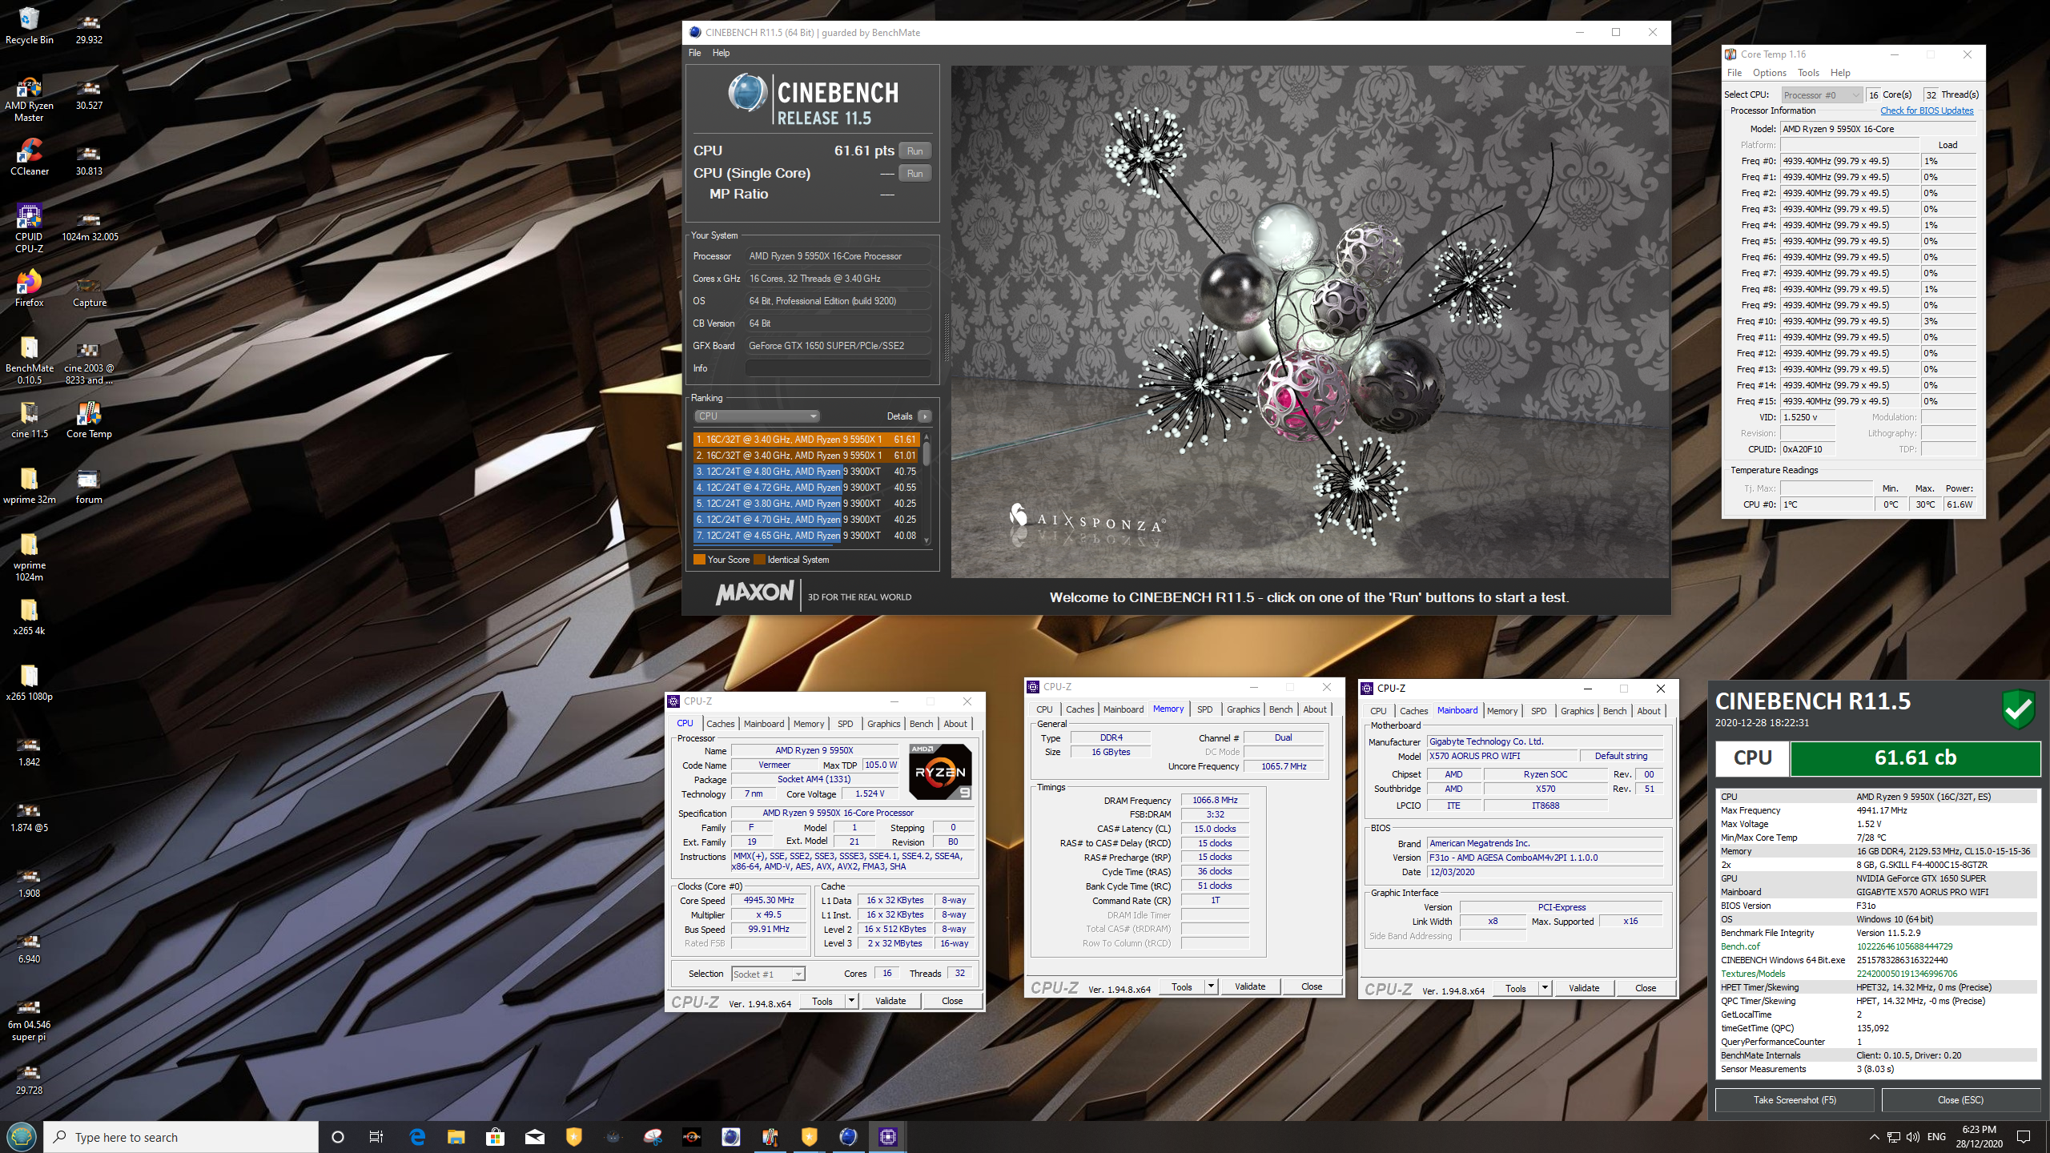Screen dimensions: 2050x1153
Task: Select the wprime 32m desktop folder
Action: pyautogui.click(x=29, y=485)
